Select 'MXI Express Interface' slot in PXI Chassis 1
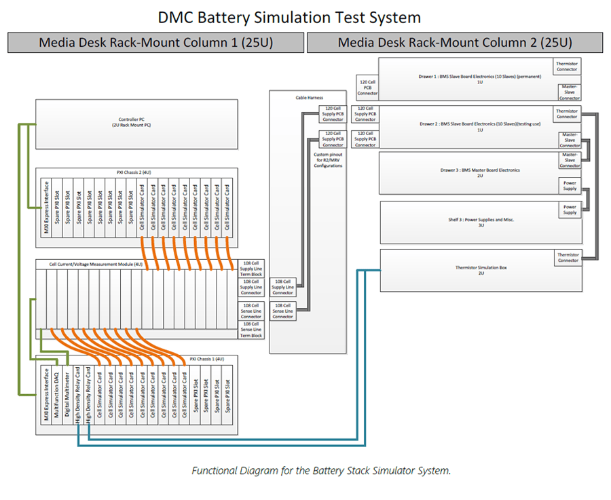 (x=46, y=395)
